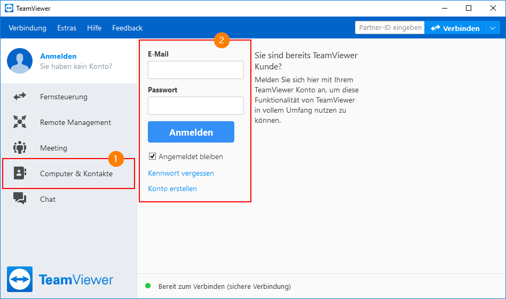Click the Kennwort vergessen link
This screenshot has width=506, height=299.
point(181,173)
